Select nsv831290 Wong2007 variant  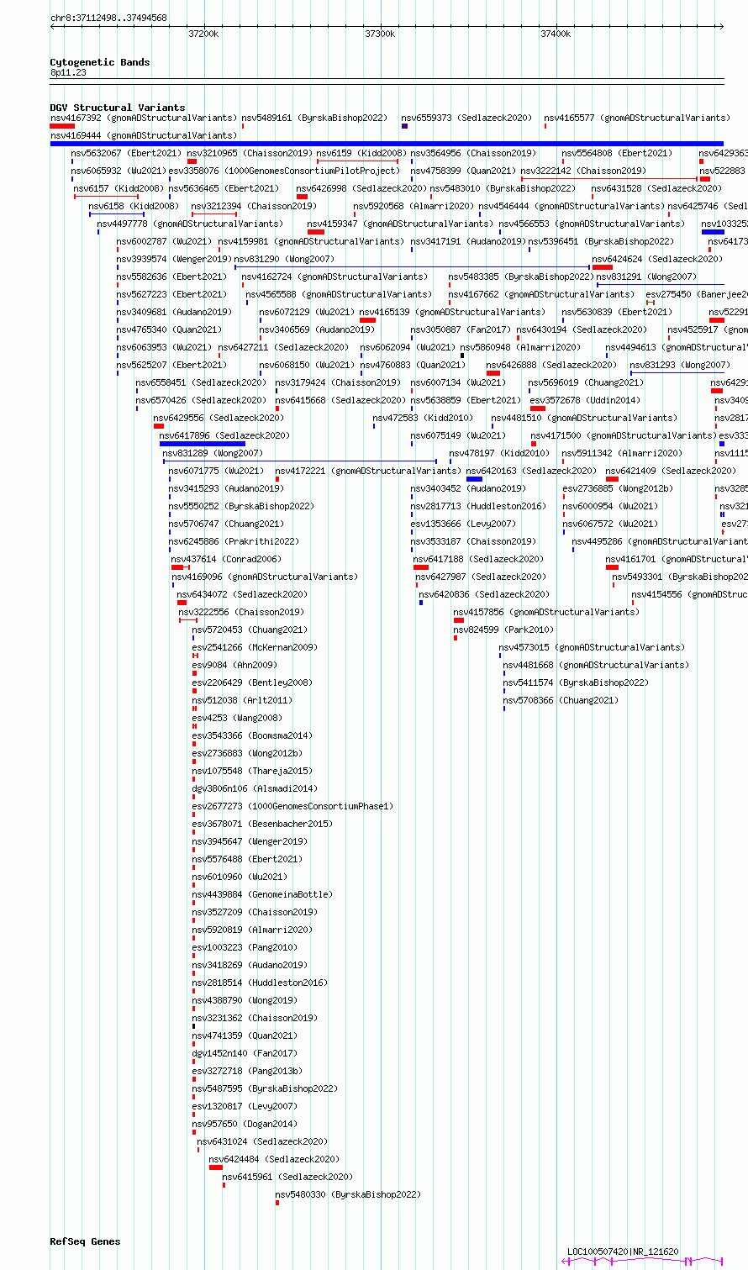point(284,259)
